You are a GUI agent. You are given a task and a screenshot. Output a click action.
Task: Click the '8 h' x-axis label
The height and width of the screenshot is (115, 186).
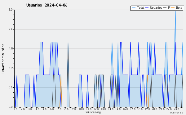(x=66, y=109)
